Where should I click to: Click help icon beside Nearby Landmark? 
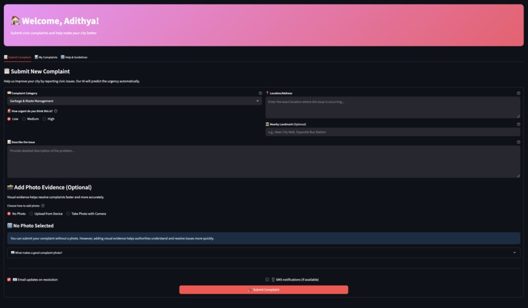[x=518, y=124]
